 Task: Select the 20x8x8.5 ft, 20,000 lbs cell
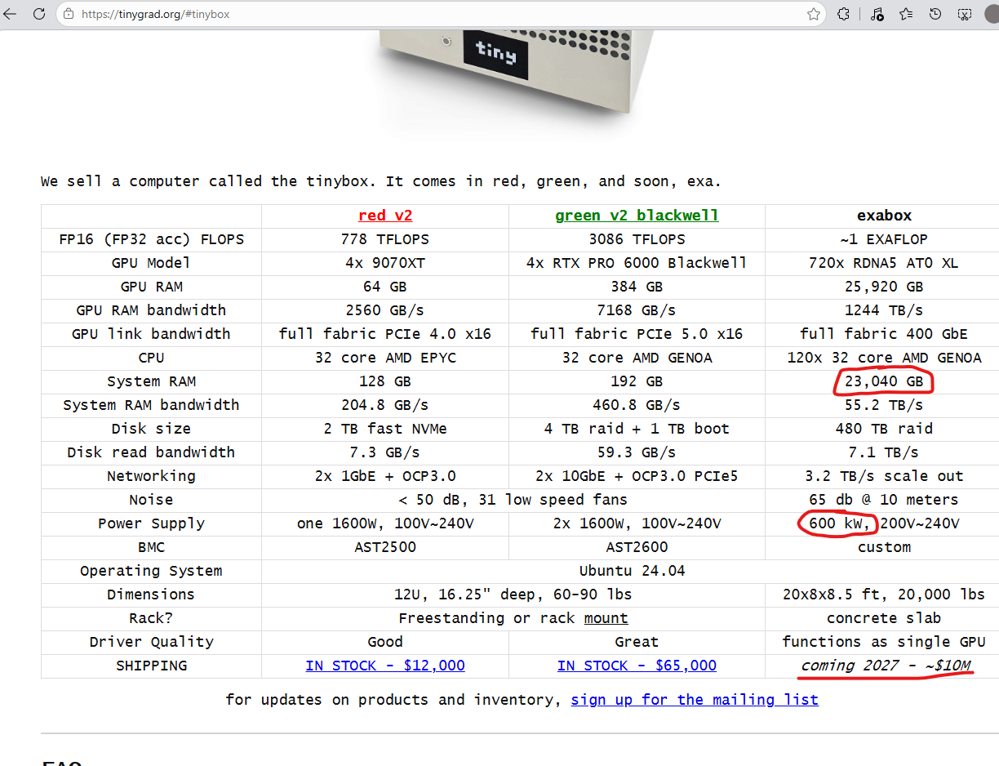[x=884, y=595]
